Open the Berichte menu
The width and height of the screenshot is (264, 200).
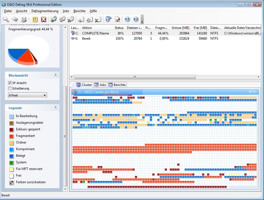point(79,11)
